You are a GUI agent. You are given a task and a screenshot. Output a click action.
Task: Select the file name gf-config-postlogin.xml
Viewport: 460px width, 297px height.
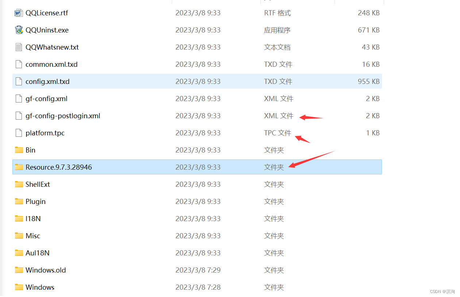pyautogui.click(x=63, y=116)
